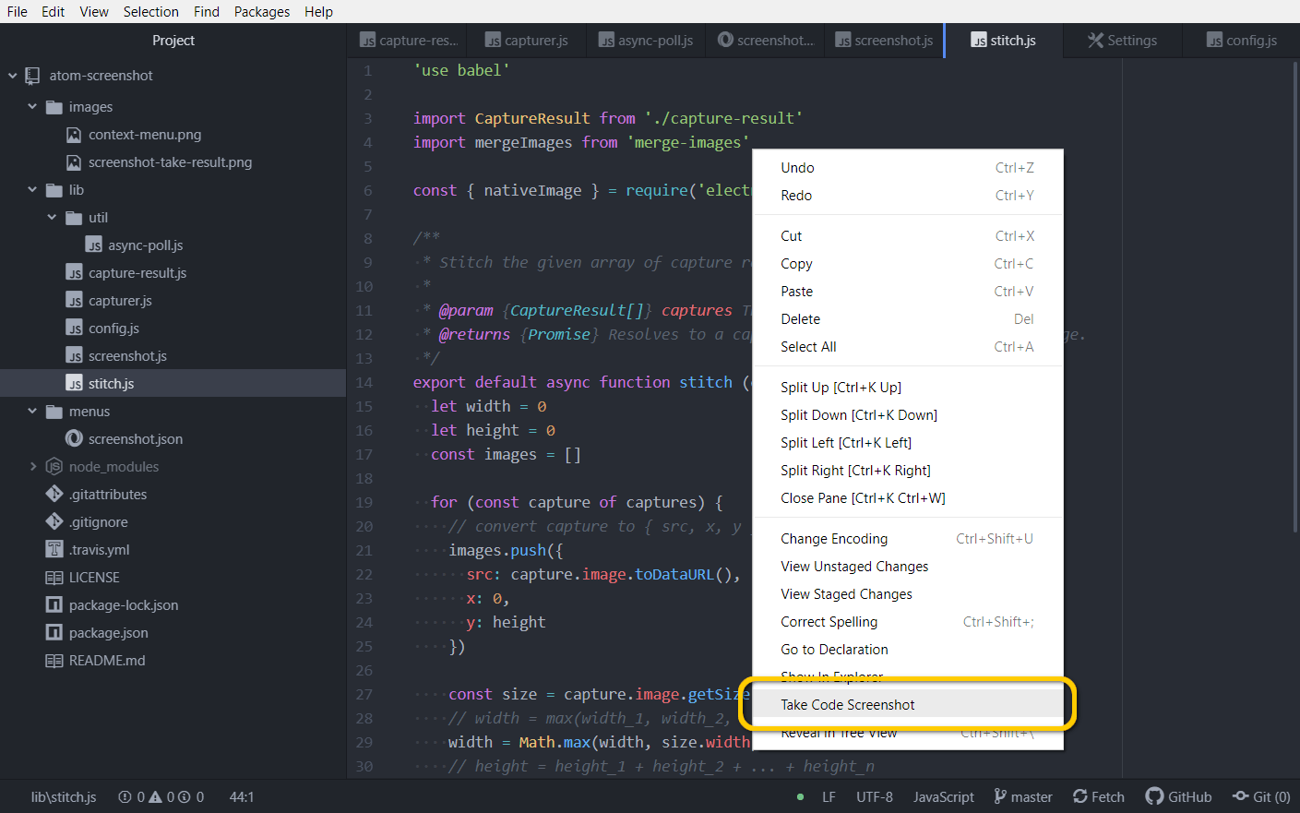Expand the node_modules folder

pyautogui.click(x=33, y=467)
